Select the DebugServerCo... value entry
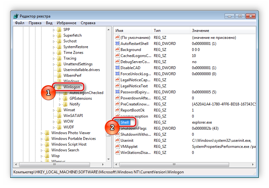This screenshot has height=188, width=269. tap(135, 62)
